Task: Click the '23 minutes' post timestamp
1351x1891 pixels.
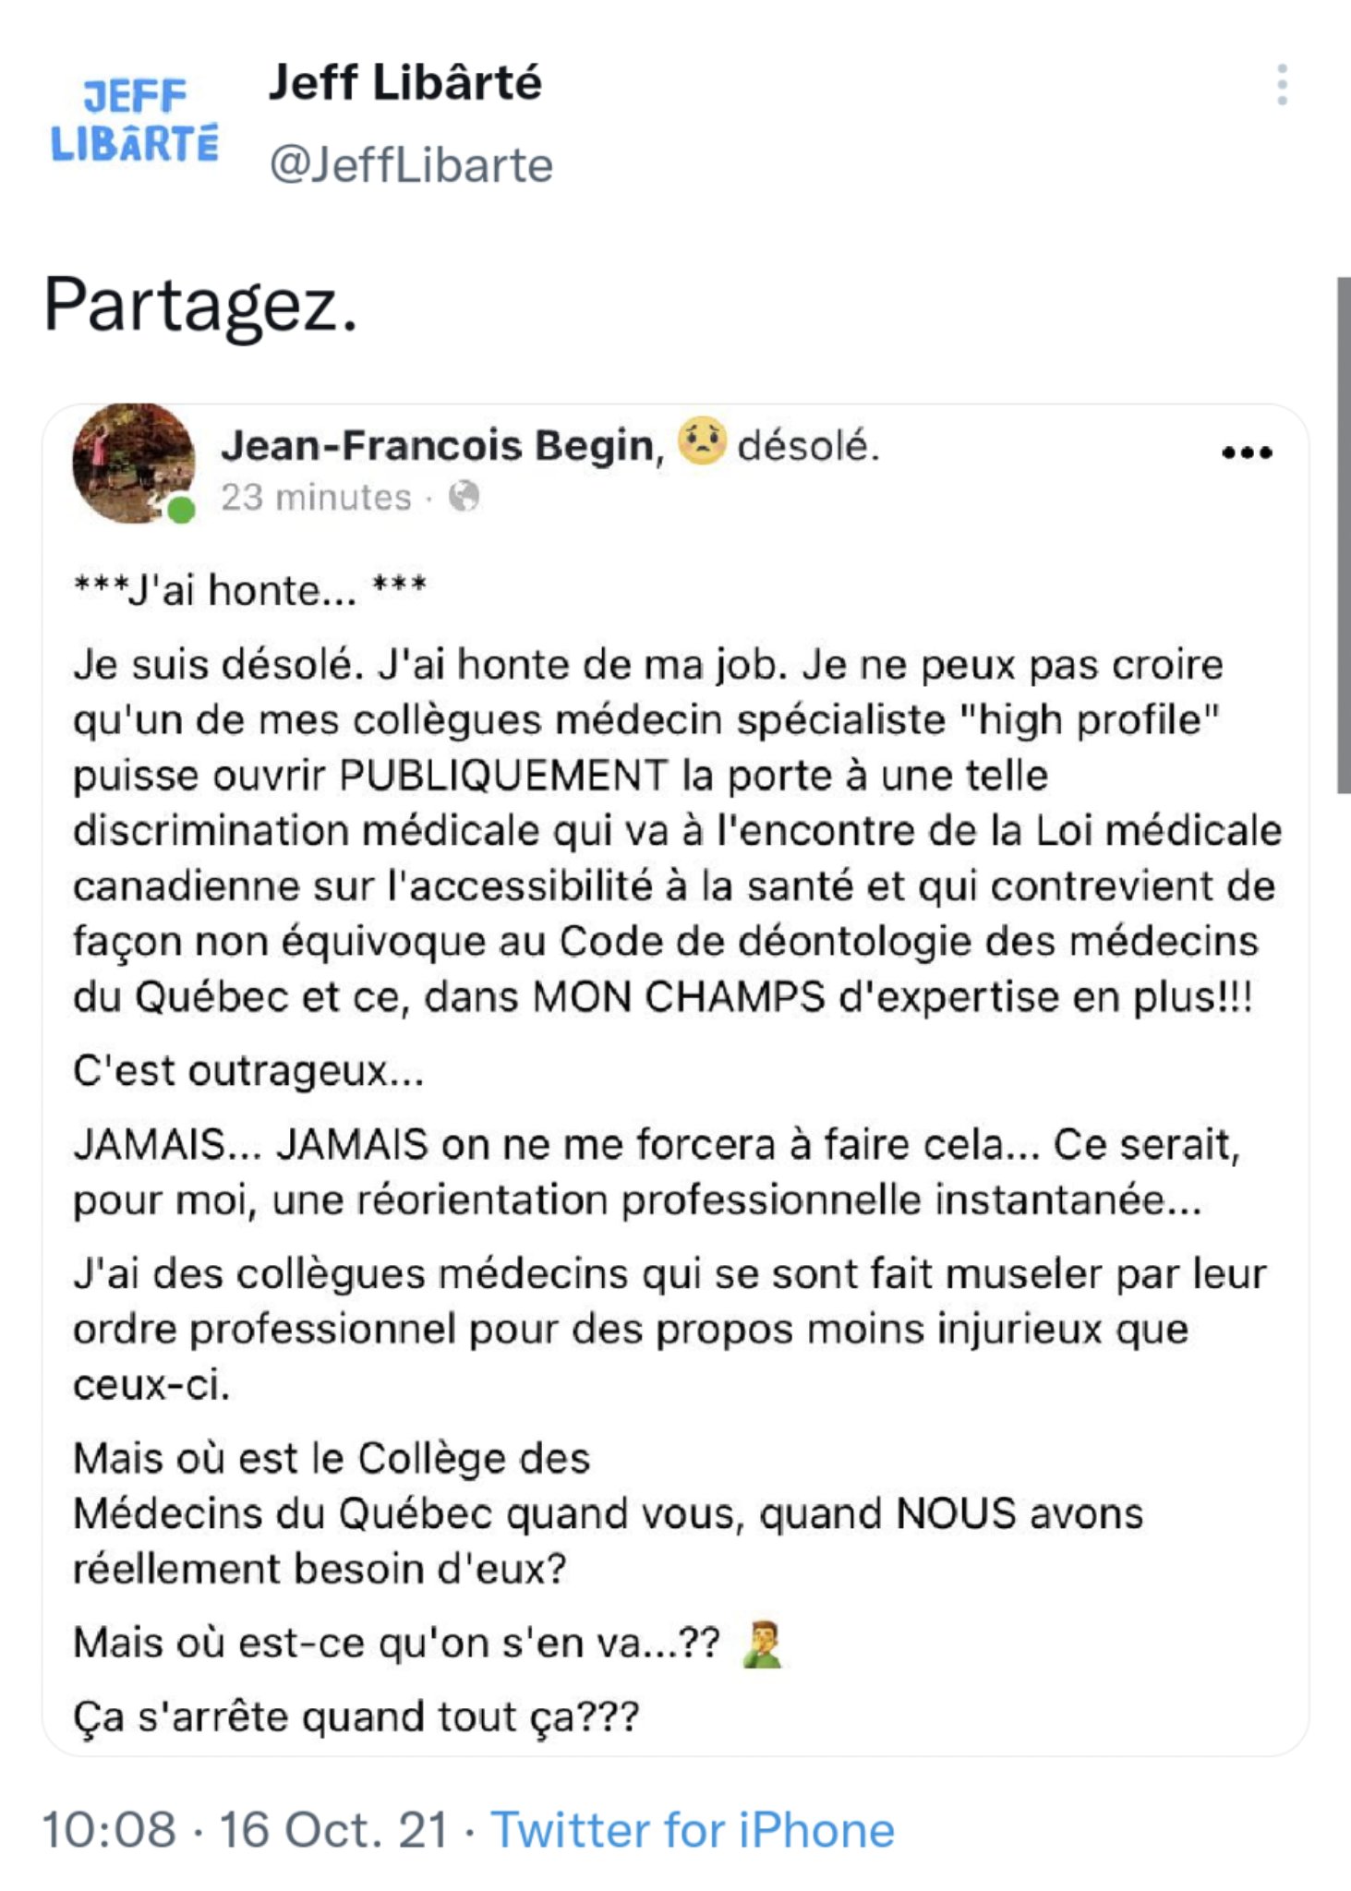Action: tap(316, 497)
